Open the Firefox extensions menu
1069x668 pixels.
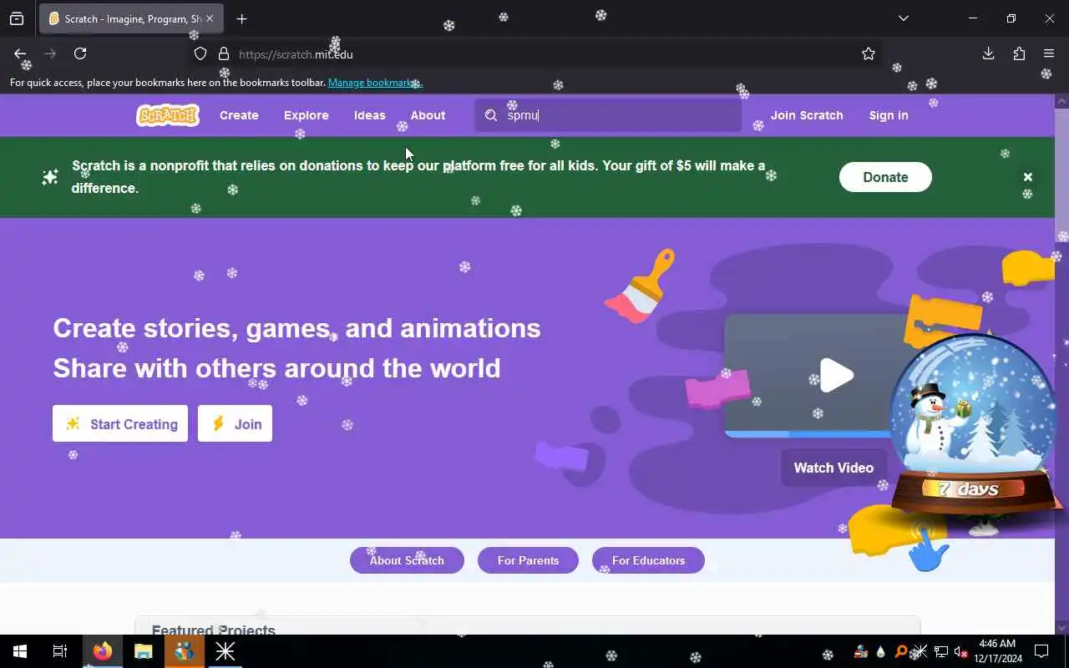(x=1019, y=53)
